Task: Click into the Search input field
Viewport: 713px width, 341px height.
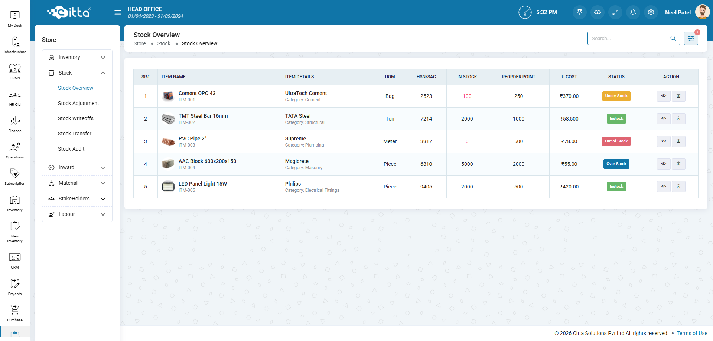Action: 629,38
